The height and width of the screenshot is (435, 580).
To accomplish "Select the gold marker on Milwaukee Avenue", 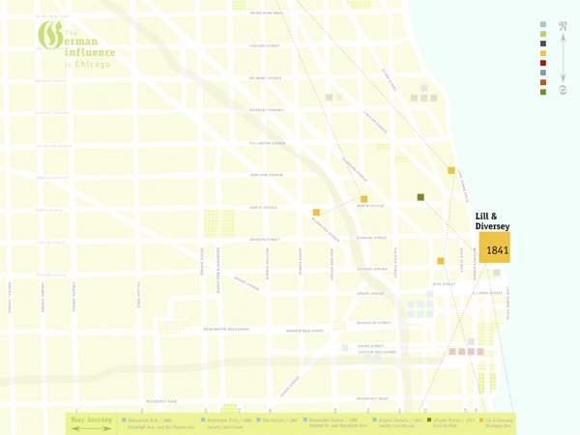I will click(316, 213).
